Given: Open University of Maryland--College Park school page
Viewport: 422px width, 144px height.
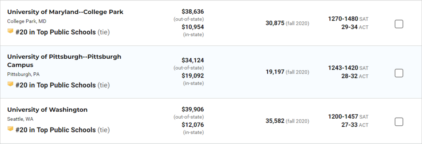Looking at the screenshot, I should coord(65,12).
